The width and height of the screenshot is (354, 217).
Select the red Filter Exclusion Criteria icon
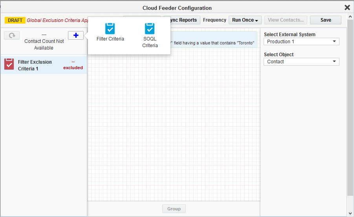(9, 64)
